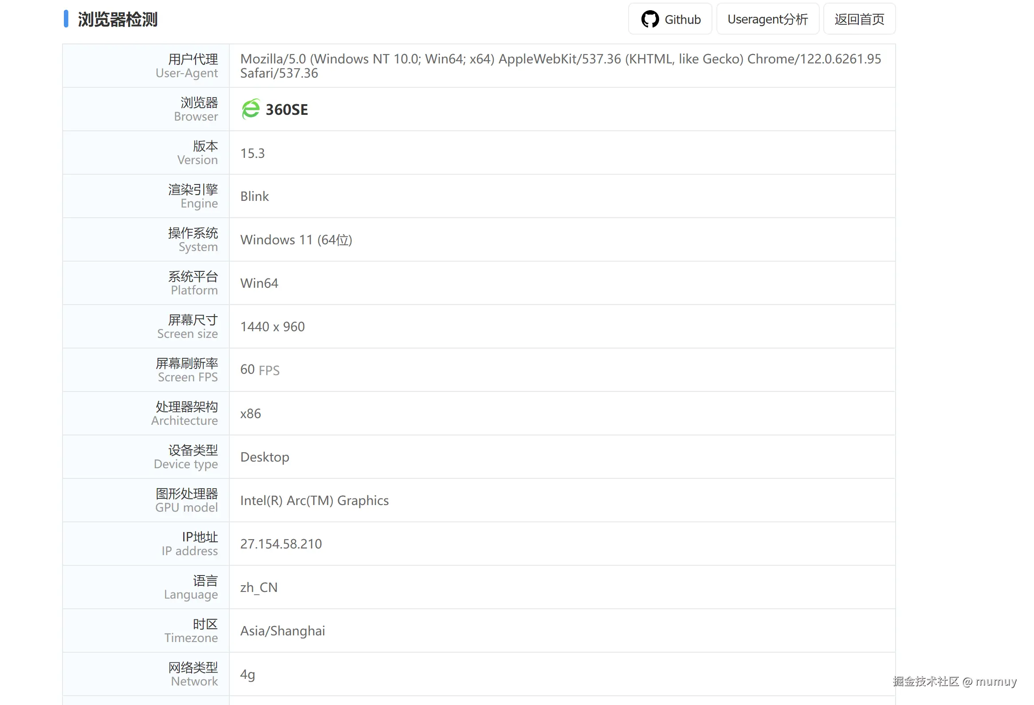Click the Asia/Shanghai timezone value
Screen dimensions: 1034x705
coord(283,631)
